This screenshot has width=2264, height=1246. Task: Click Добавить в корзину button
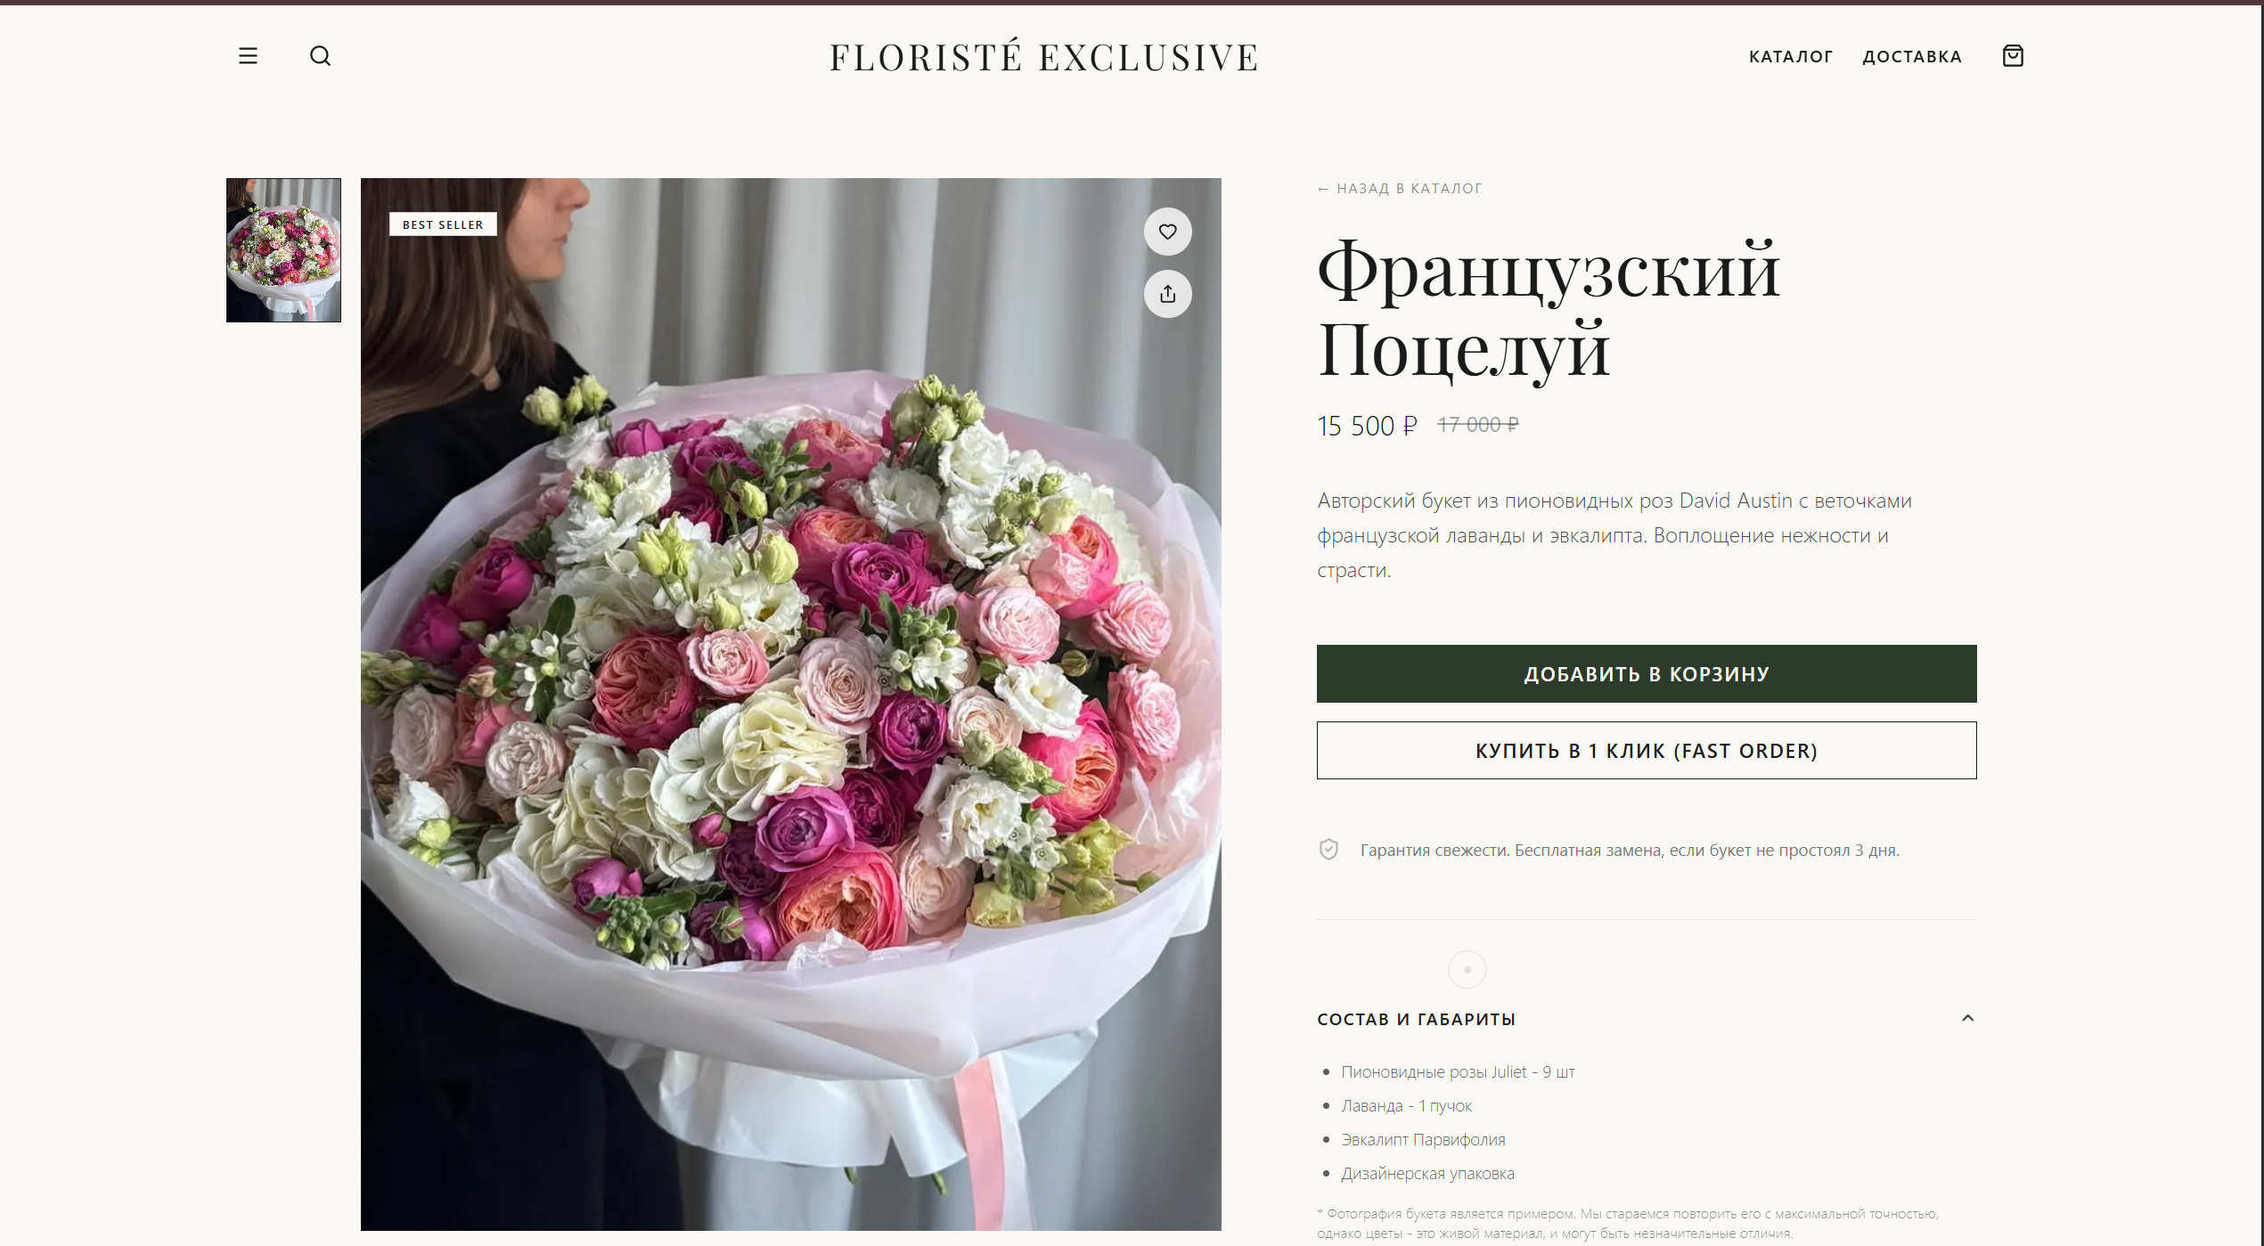1646,674
